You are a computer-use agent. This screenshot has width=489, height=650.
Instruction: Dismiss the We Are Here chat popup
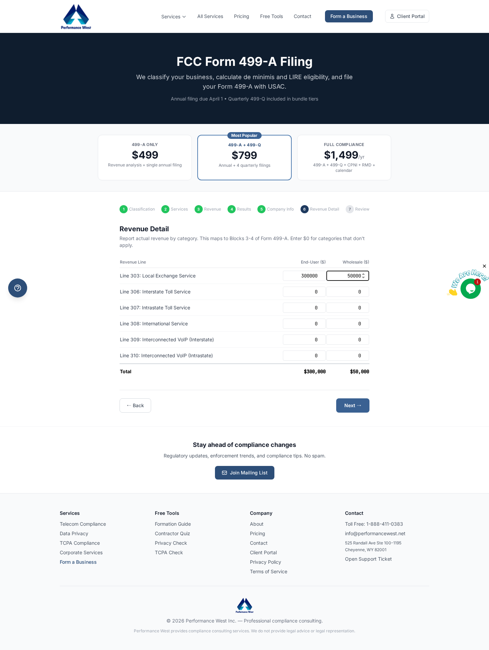(484, 266)
